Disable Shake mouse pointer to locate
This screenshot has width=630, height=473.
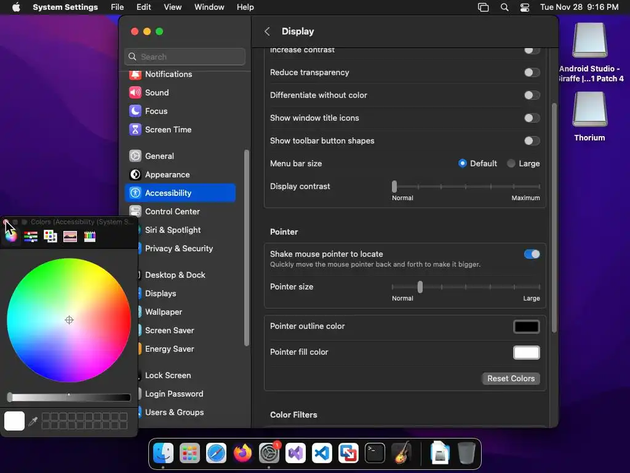click(x=532, y=254)
